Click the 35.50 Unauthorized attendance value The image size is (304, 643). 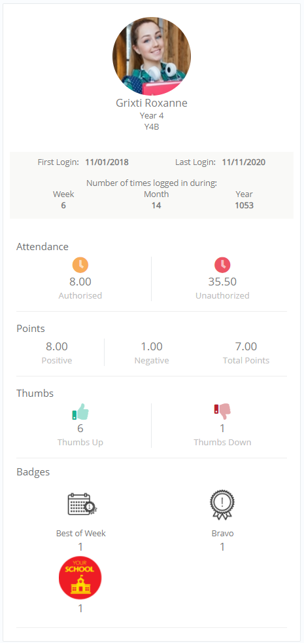(x=222, y=282)
